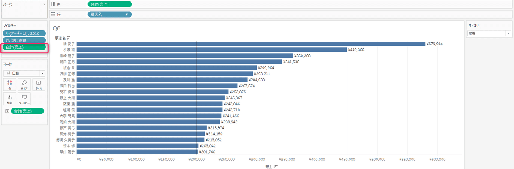Click the value label ¥214,150
Viewport: 514px width, 169px height.
pyautogui.click(x=215, y=133)
